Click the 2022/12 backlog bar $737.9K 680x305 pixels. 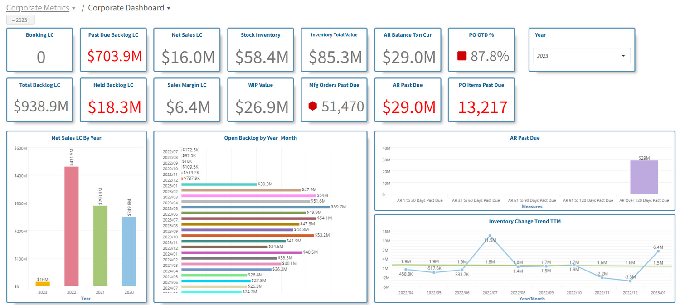(182, 179)
